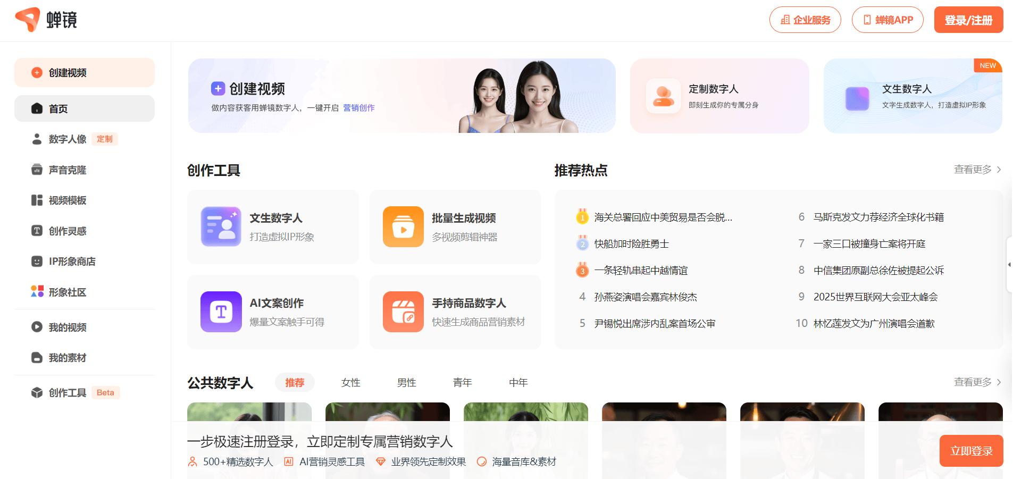The image size is (1013, 479).
Task: Toggle the collapsed side panel arrow on right edge
Action: pyautogui.click(x=1009, y=264)
